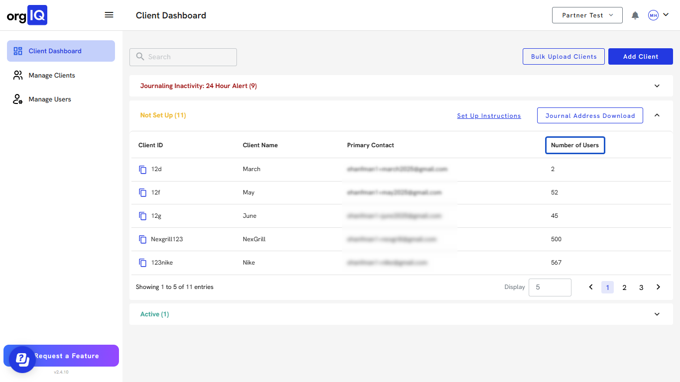Viewport: 680px width, 382px height.
Task: Open the Set Up Instructions link
Action: 489,116
